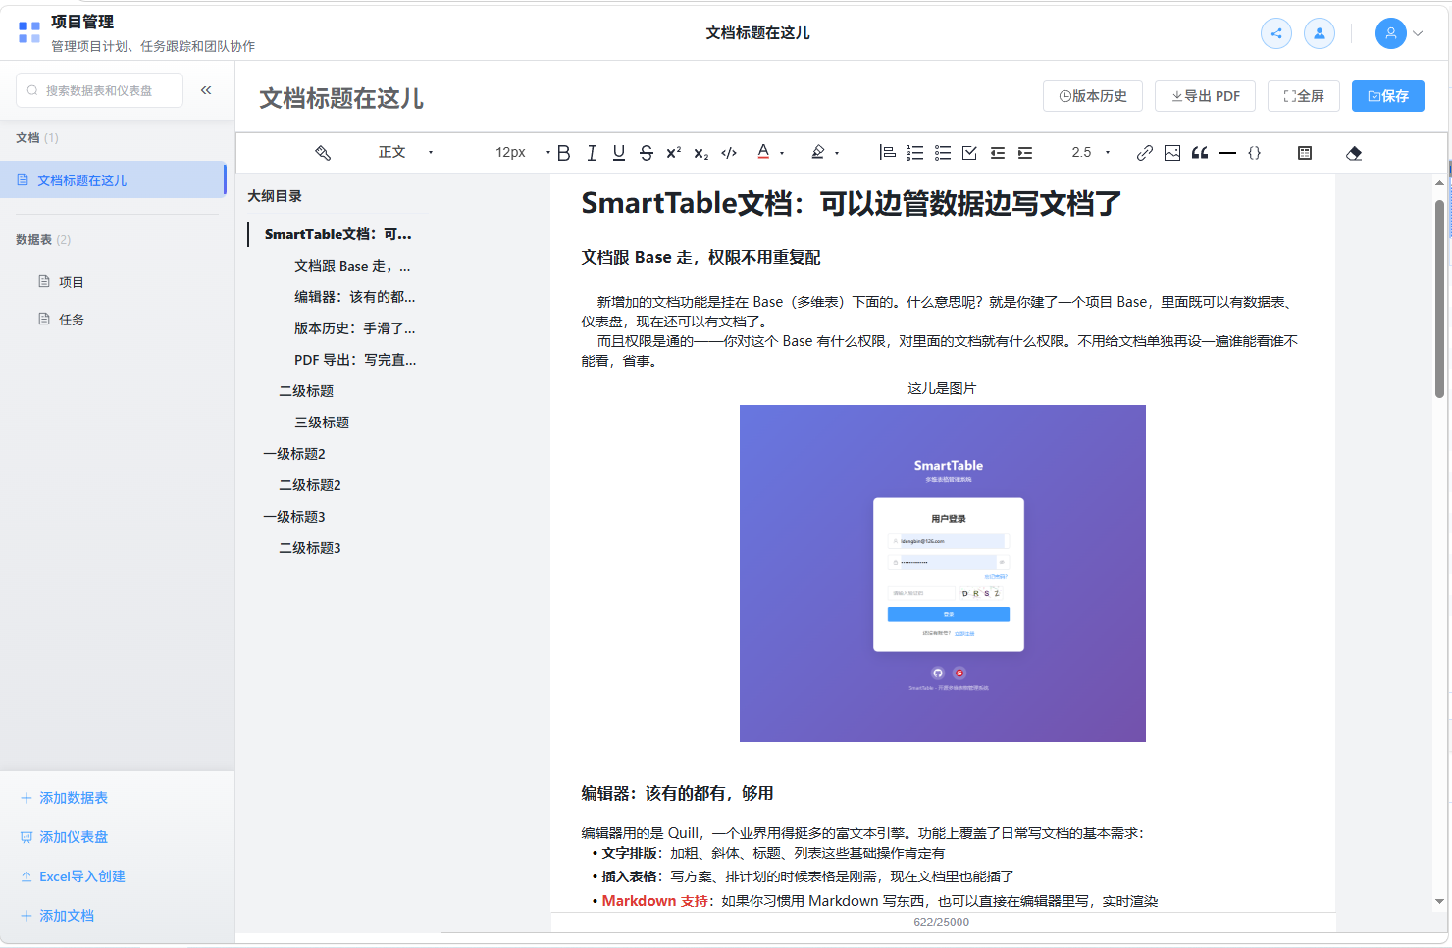1452x948 pixels.
Task: Open the paragraph style dropdown showing 正文
Action: 405,153
